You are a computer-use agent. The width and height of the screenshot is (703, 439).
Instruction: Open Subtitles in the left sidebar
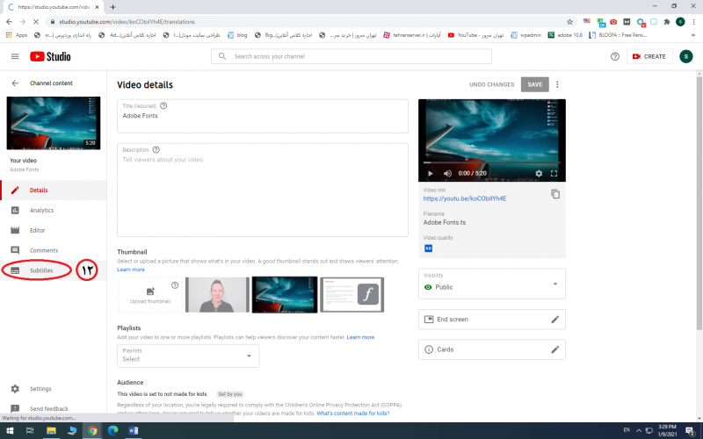tap(41, 270)
